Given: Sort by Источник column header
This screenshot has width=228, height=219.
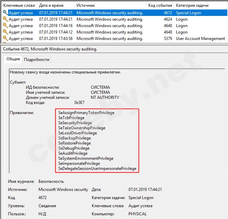Looking at the screenshot, I should pyautogui.click(x=110, y=5).
